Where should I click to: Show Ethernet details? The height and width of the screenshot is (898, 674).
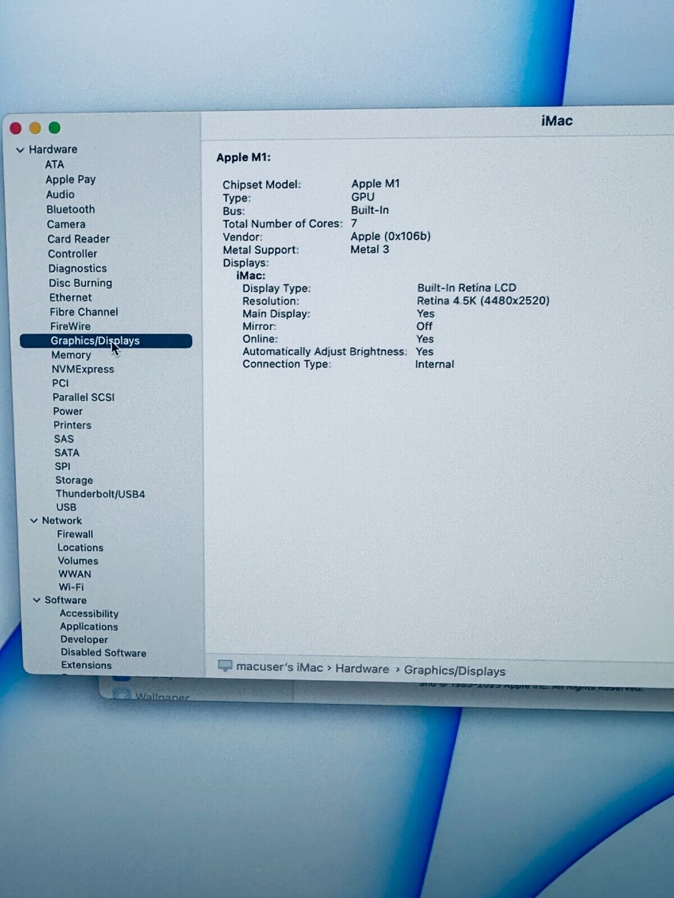point(70,297)
